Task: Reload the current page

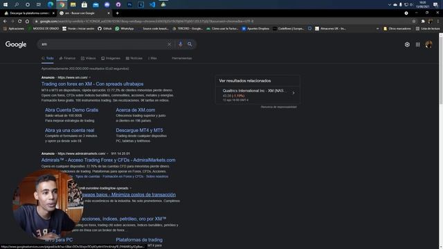Action: tap(20, 21)
